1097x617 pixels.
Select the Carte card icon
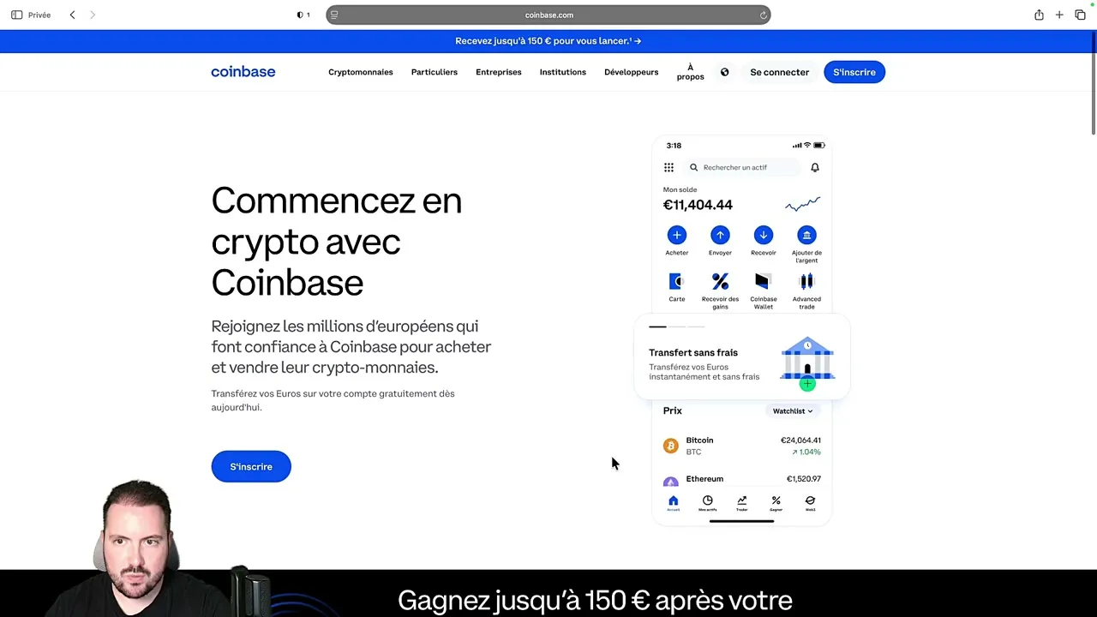point(677,281)
